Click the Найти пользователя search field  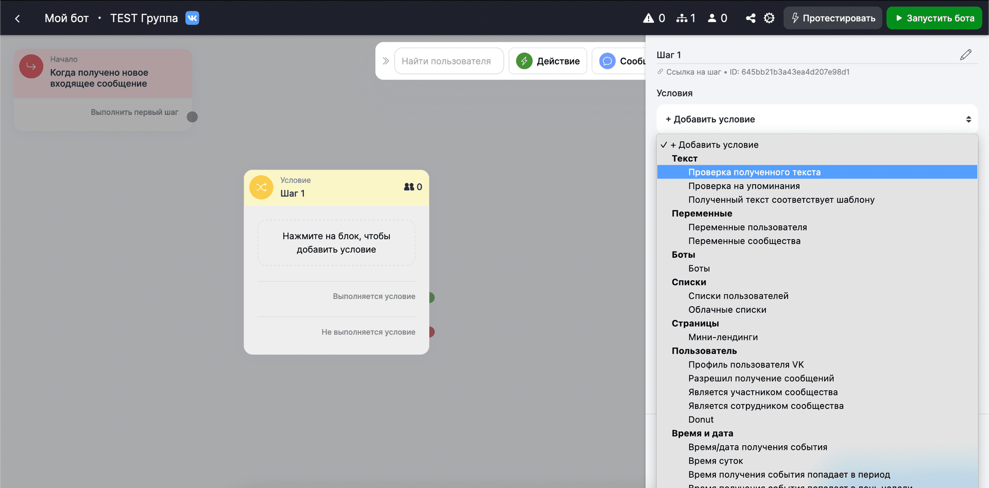pos(448,61)
